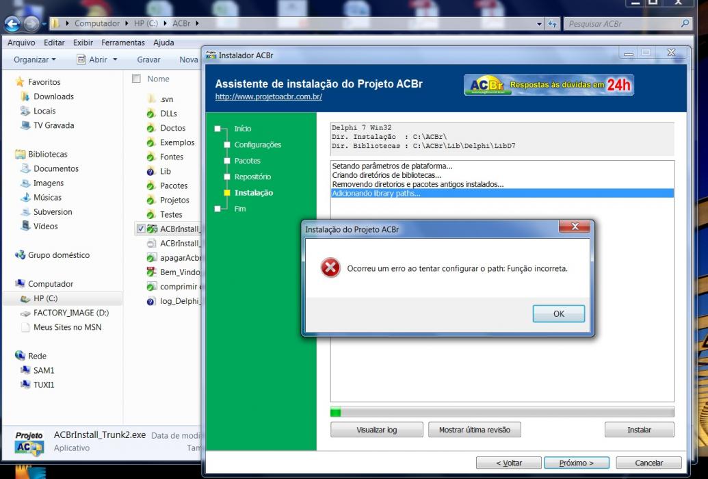708x479 pixels.
Task: Select 'Adicionando library paths...' log line
Action: (x=502, y=194)
